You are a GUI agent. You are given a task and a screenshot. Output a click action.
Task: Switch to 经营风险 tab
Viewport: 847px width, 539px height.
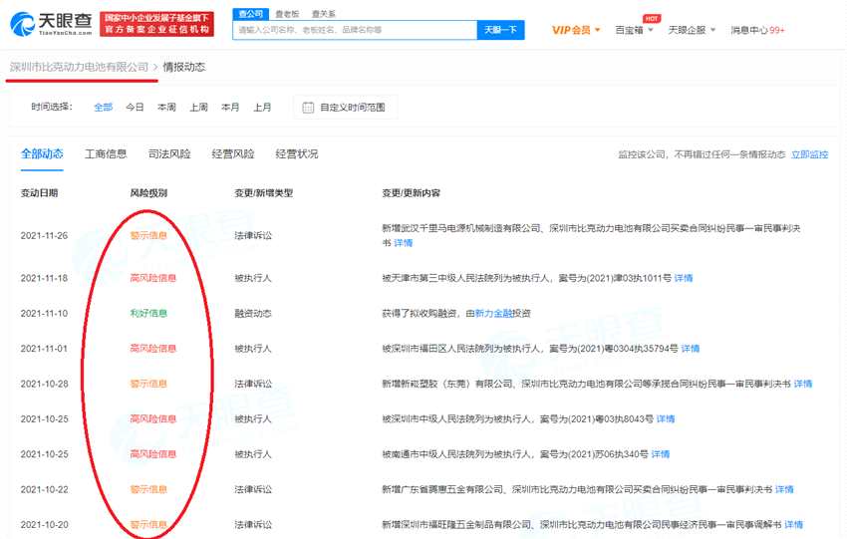point(233,153)
